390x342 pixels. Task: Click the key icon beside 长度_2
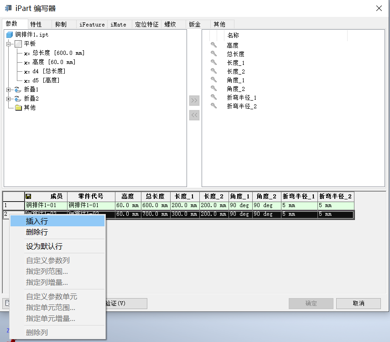pyautogui.click(x=213, y=71)
